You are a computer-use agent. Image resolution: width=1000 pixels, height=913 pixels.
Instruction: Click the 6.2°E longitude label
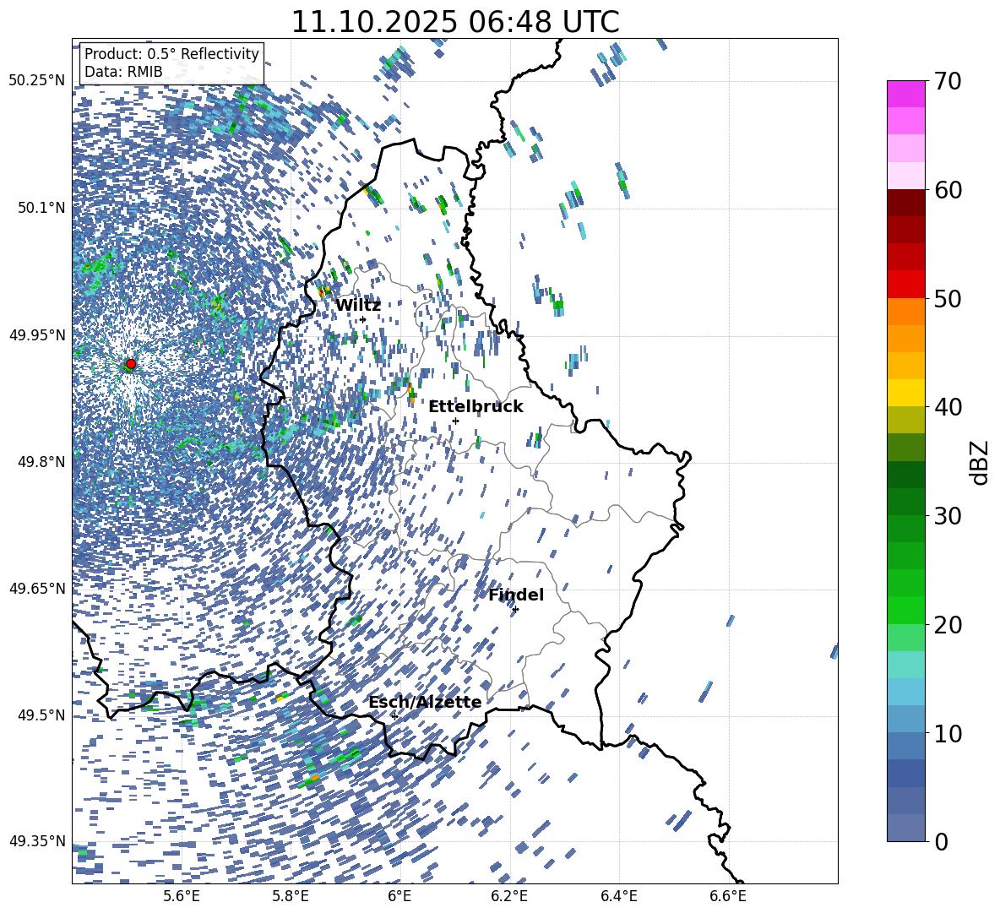509,896
